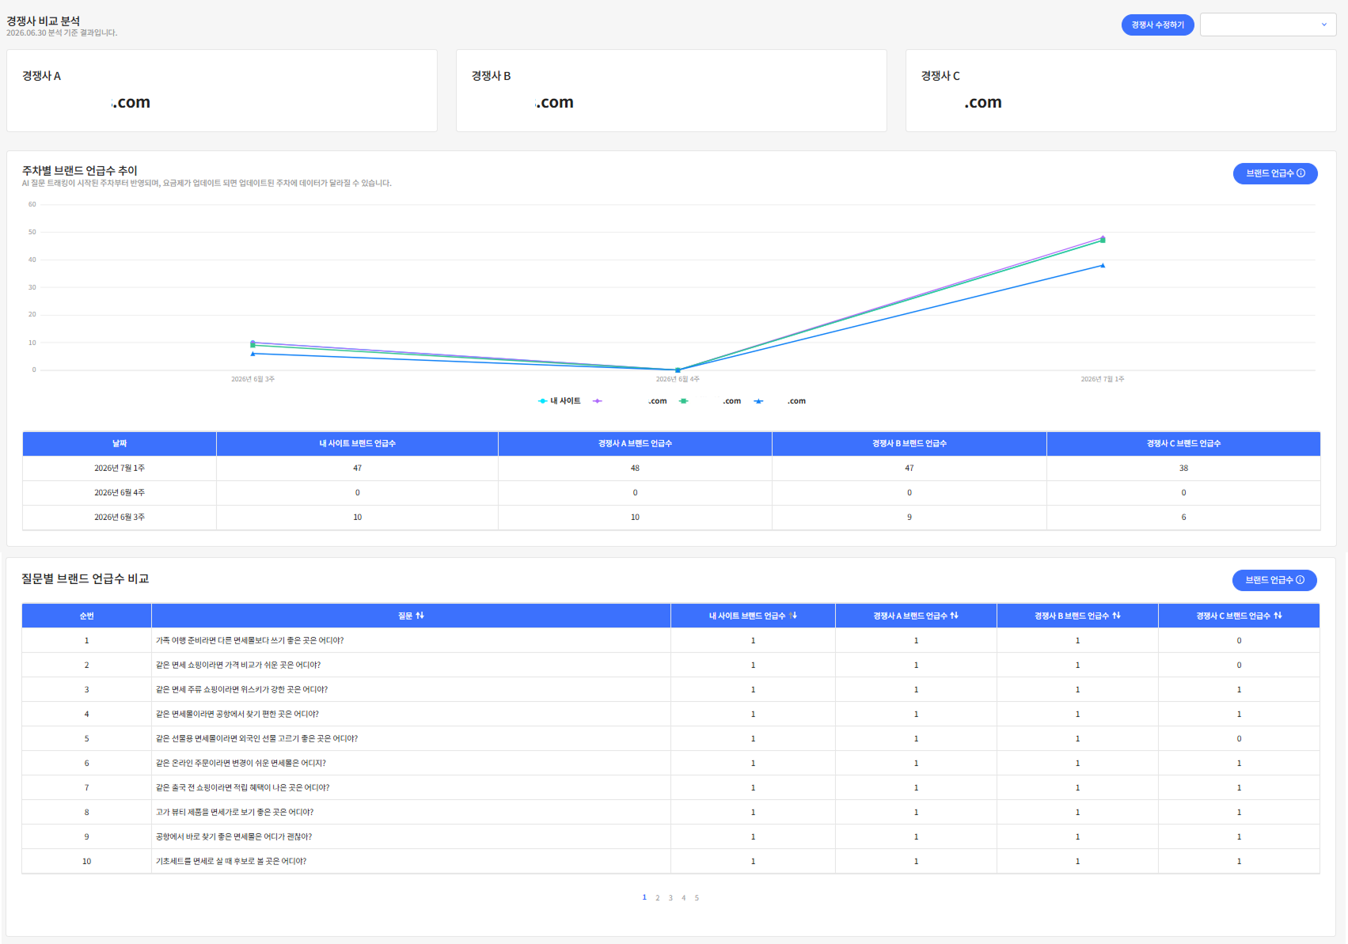Select the 경쟁사 B card
This screenshot has height=944, width=1348.
tap(671, 90)
